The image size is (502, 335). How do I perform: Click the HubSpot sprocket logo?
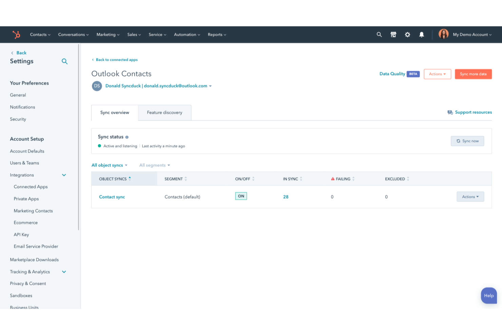[16, 35]
